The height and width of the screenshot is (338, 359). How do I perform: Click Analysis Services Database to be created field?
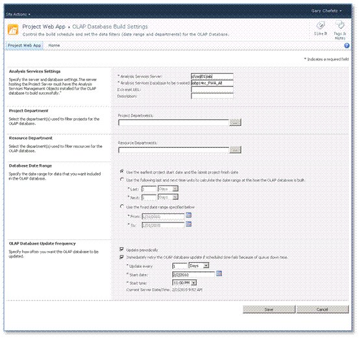pyautogui.click(x=212, y=83)
